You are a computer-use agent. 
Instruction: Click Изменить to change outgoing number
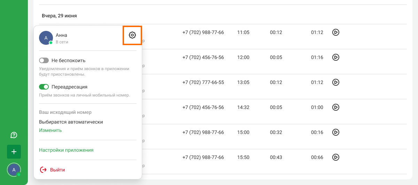(50, 130)
